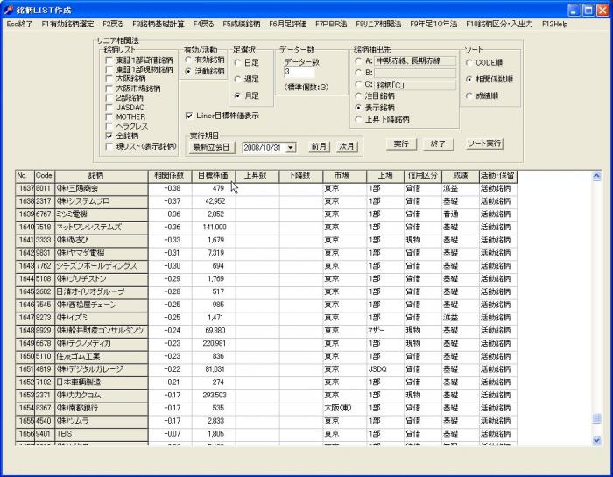Open the F7PBR法 menu
The image size is (613, 477).
(x=331, y=24)
